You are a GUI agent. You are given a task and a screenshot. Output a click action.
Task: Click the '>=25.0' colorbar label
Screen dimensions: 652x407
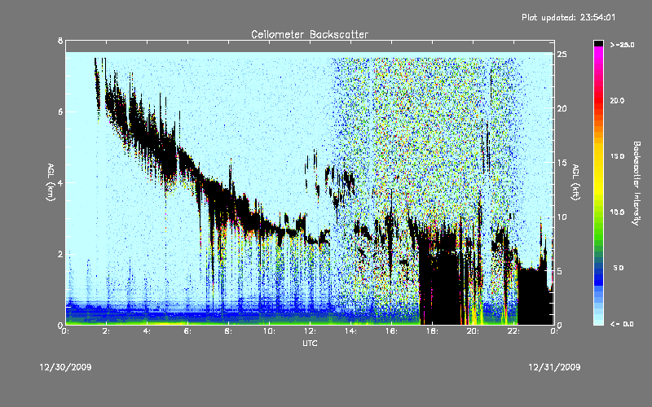622,45
